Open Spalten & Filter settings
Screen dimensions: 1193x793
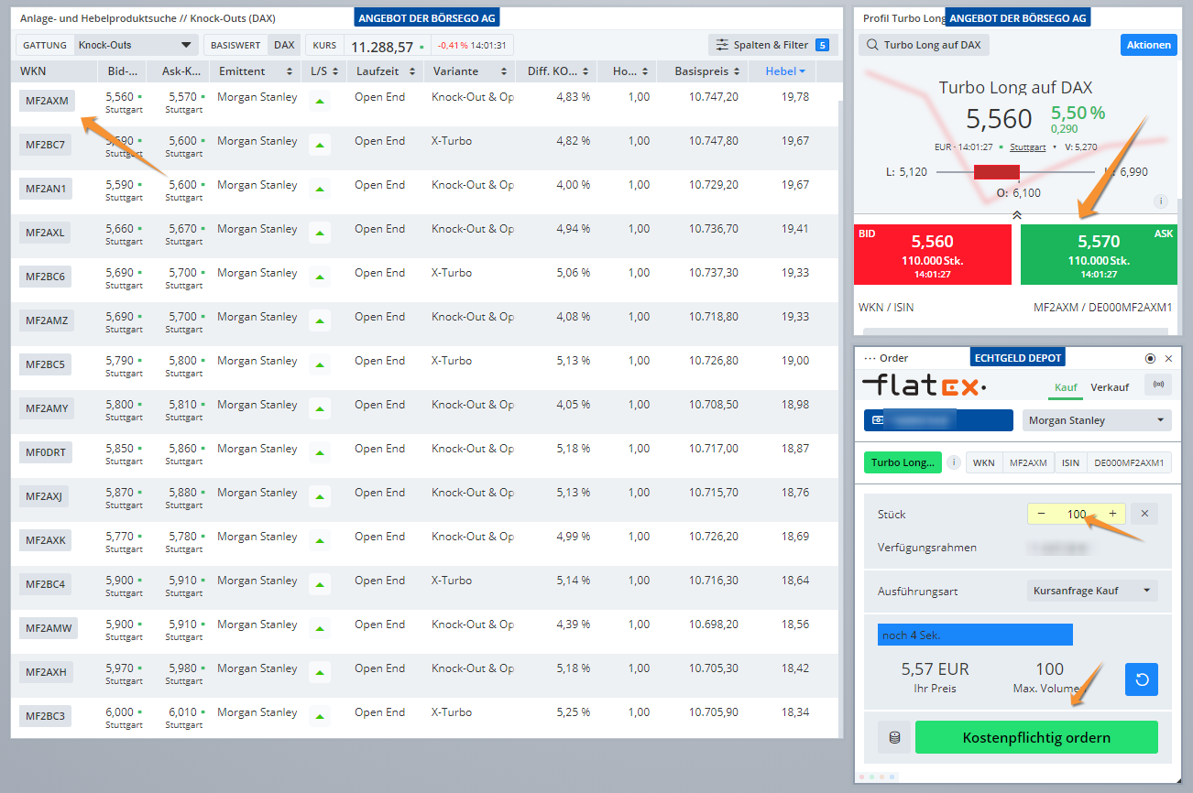coord(773,45)
